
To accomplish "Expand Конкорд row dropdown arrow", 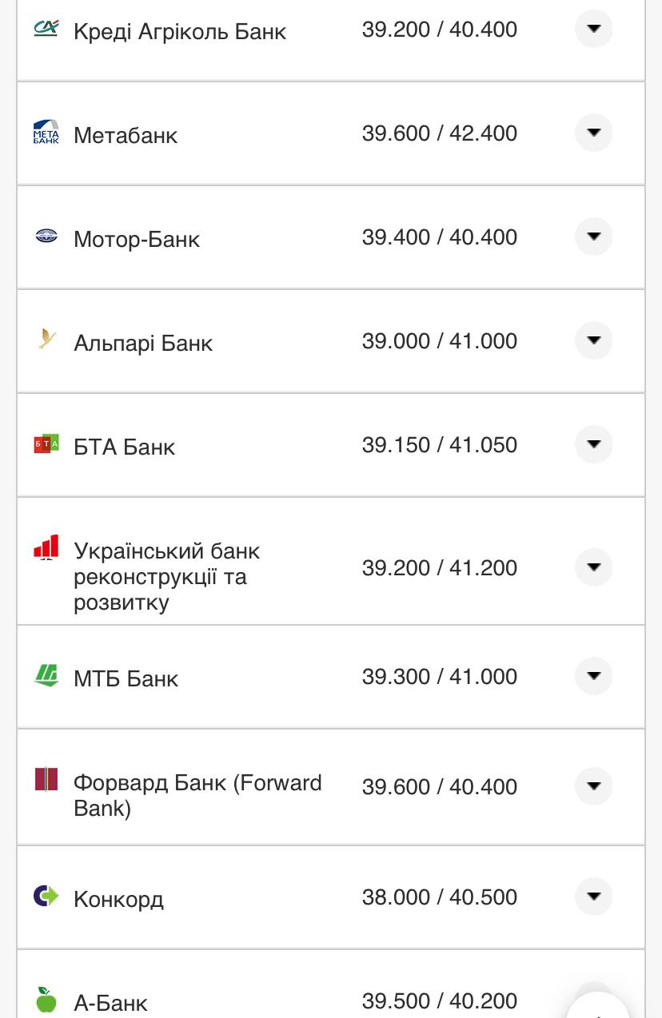I will point(593,897).
